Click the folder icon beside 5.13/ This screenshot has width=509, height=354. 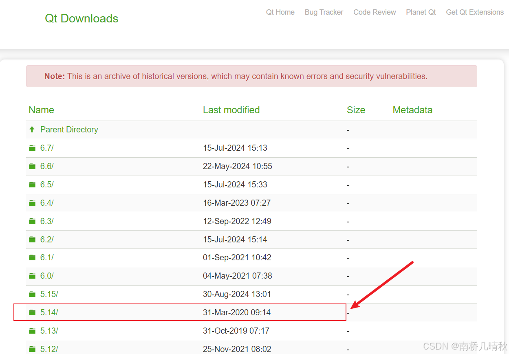[x=32, y=331]
